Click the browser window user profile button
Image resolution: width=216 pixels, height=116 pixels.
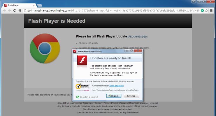[x=194, y=1]
